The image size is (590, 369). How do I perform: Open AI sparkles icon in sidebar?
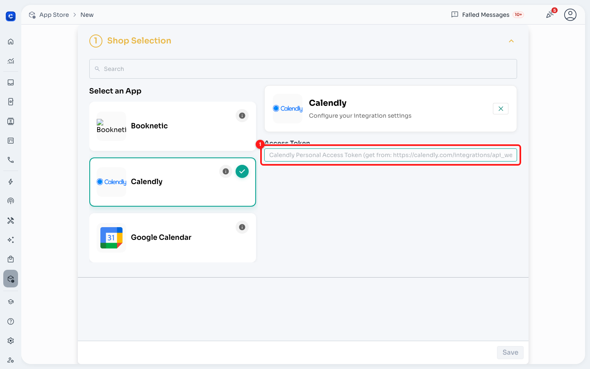(11, 240)
